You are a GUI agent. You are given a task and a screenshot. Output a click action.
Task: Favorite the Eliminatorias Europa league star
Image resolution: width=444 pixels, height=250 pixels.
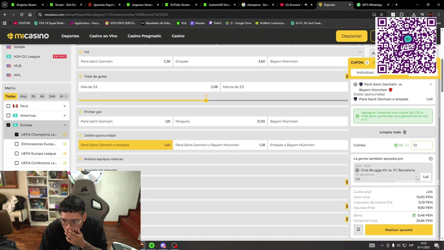65,144
